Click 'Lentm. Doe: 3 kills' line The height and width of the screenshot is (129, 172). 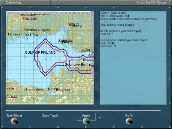pos(113,13)
